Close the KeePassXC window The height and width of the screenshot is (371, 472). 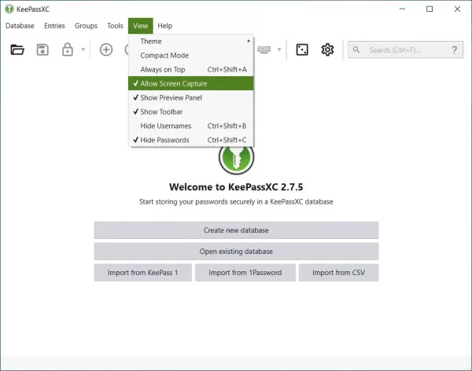tap(457, 9)
